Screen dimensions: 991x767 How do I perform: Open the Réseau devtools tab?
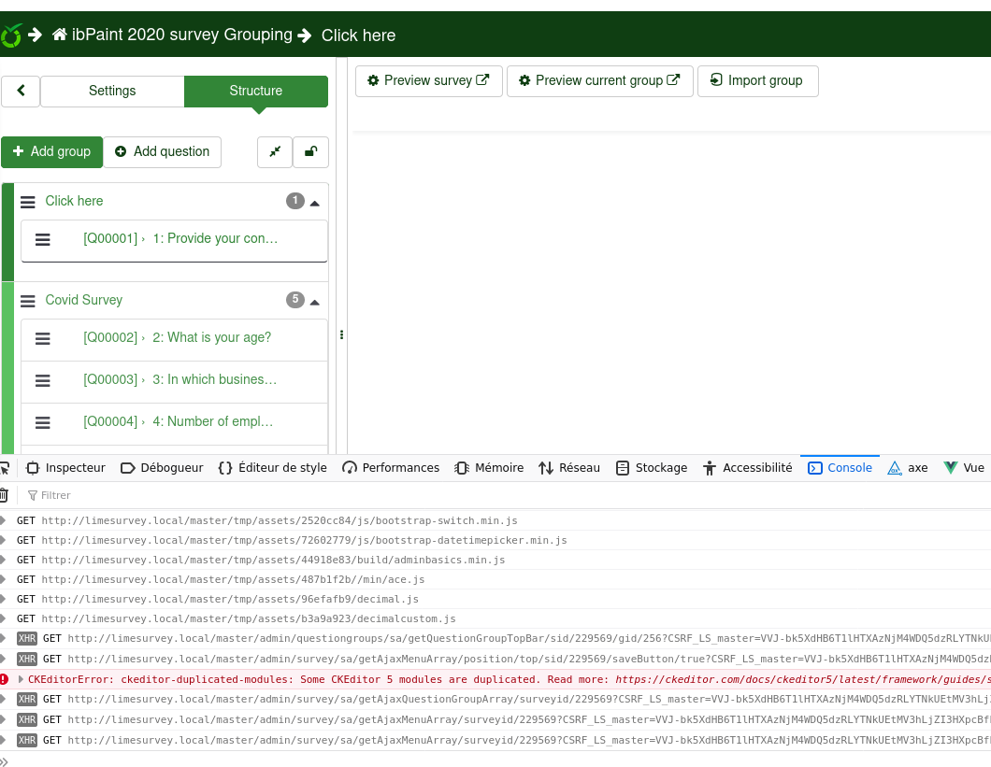569,468
